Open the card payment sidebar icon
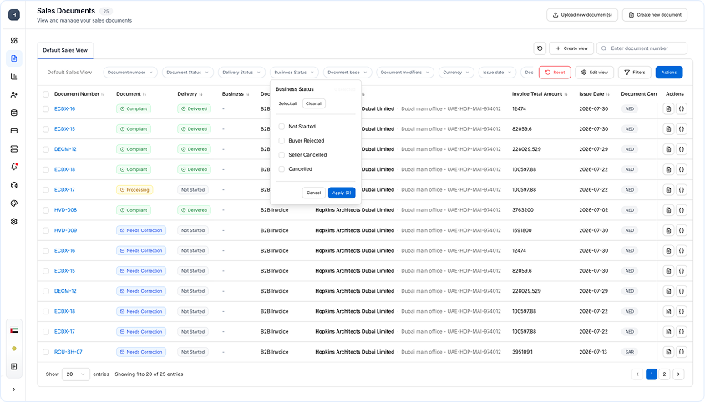This screenshot has height=402, width=705. [x=14, y=131]
